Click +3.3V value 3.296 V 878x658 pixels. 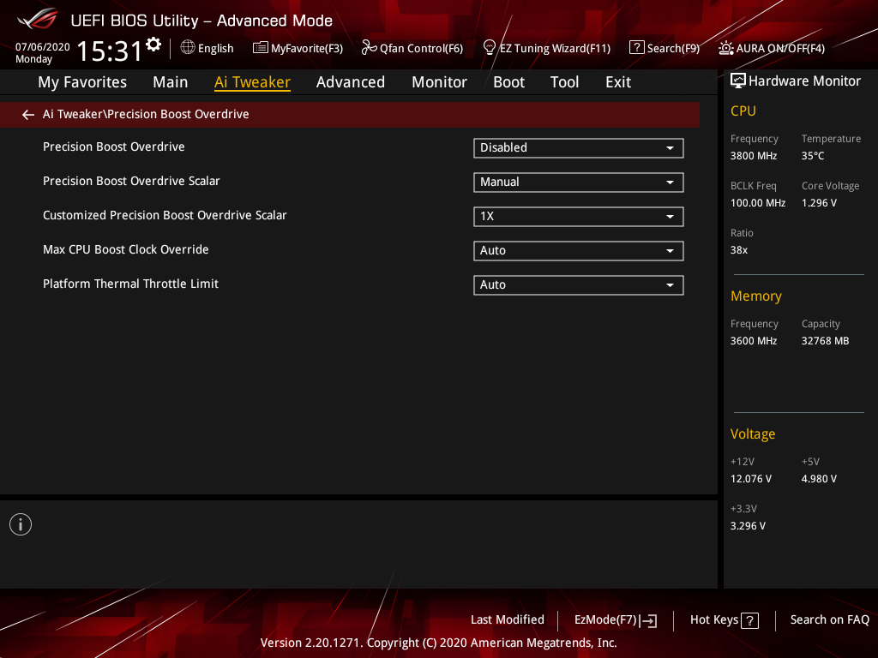pos(748,526)
